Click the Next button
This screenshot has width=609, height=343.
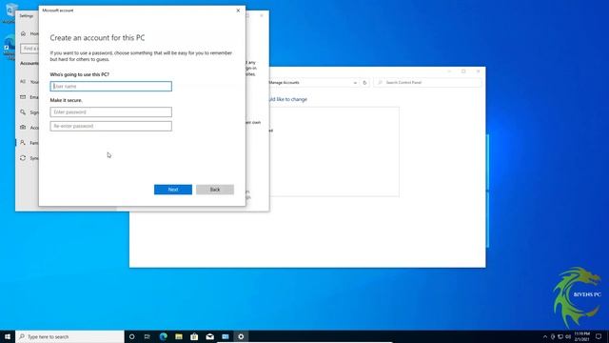coord(173,190)
